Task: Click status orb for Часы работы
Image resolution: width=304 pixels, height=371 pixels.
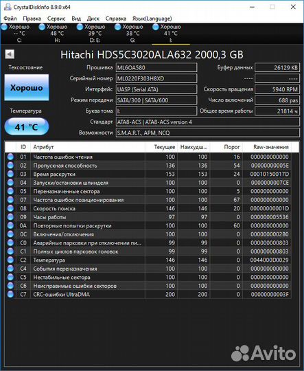Action: 10,216
